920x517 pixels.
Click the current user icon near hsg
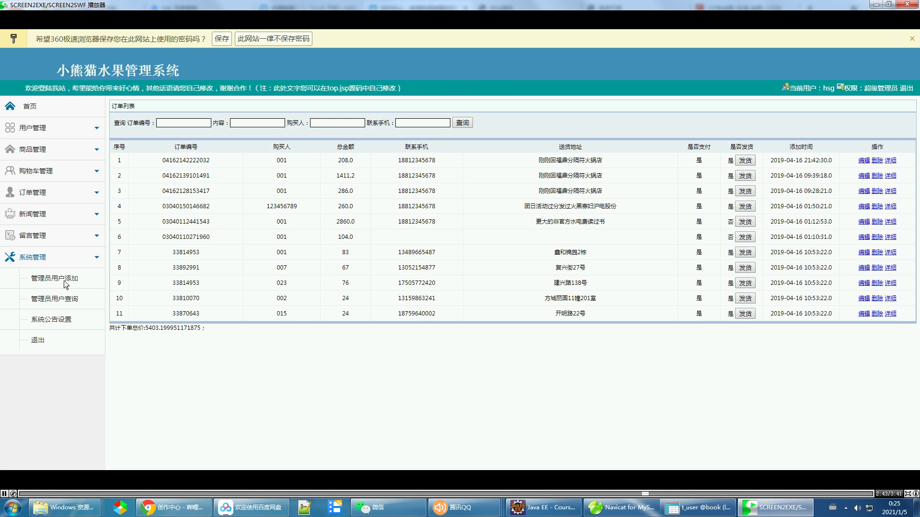tap(785, 87)
